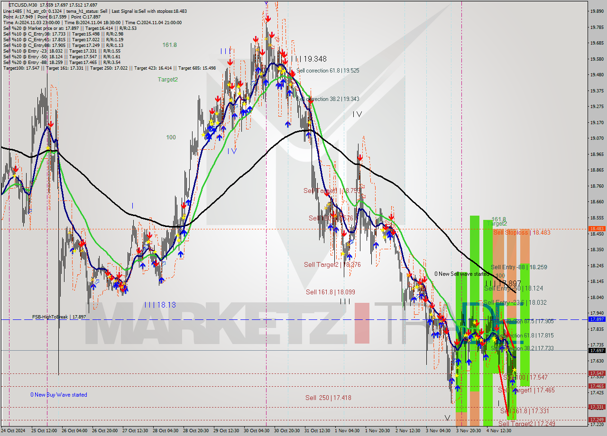
Task: Select the red 17.331 price axis tag
Action: point(597,407)
